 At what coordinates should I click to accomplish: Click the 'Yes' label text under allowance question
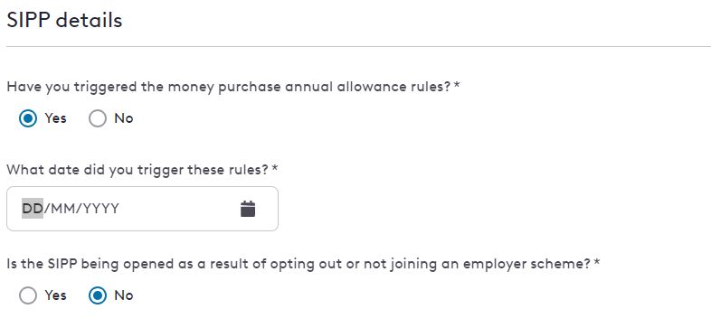point(55,118)
